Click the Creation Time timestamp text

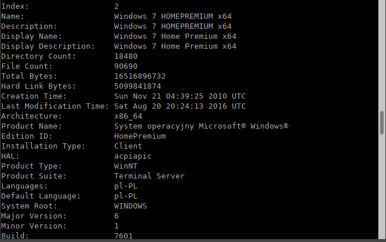180,96
